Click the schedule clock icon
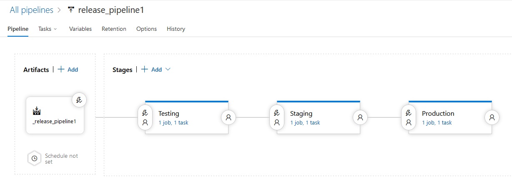 tap(35, 158)
